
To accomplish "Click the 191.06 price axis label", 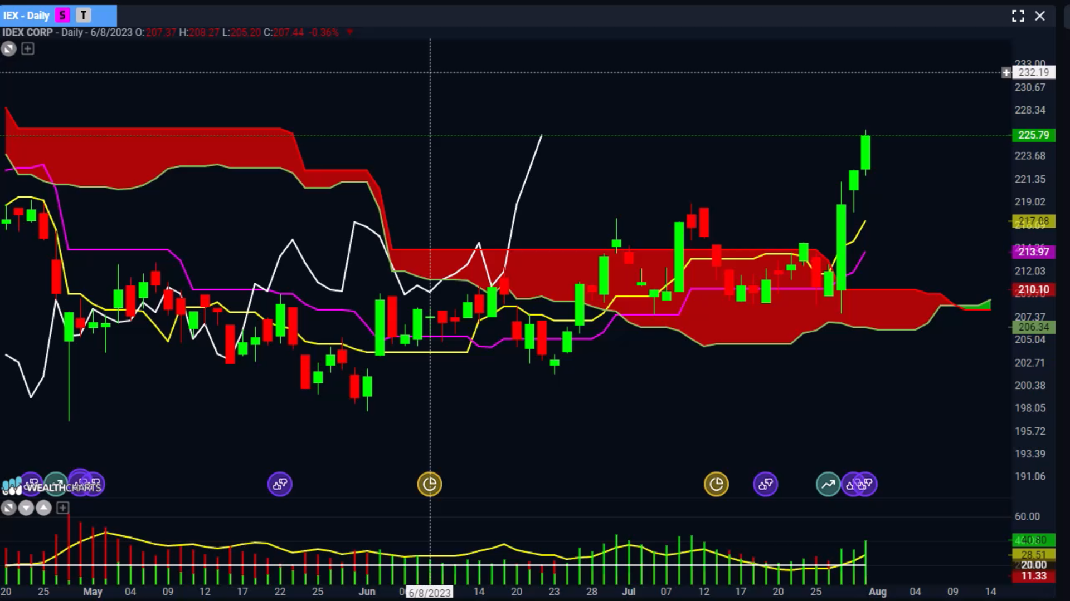I will click(1030, 476).
